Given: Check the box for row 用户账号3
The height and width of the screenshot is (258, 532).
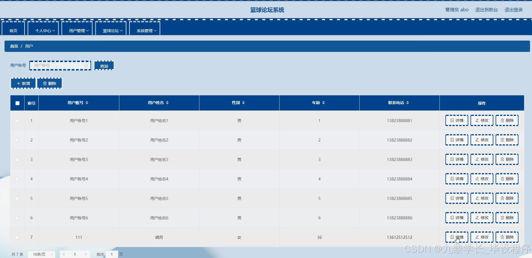Looking at the screenshot, I should tap(17, 160).
